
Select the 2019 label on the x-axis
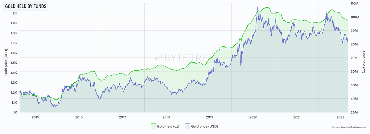[x=210, y=117]
